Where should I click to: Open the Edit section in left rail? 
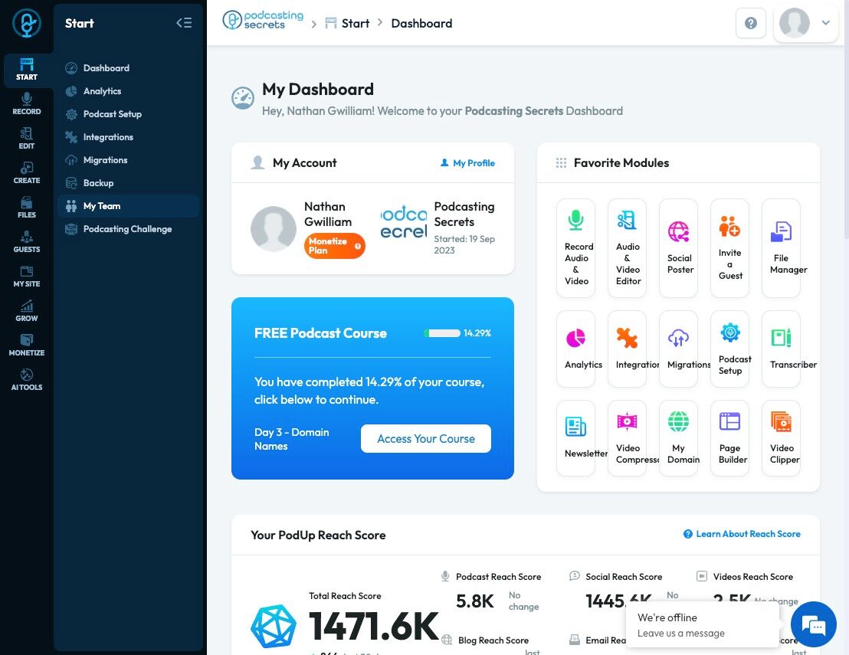pos(27,139)
